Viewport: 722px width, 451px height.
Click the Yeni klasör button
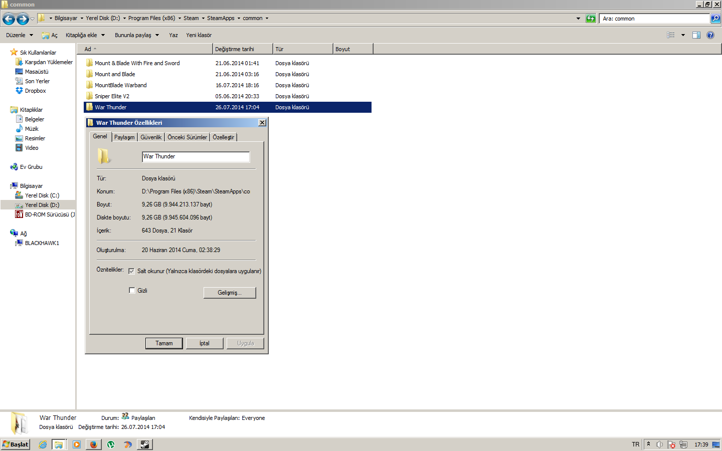click(199, 35)
